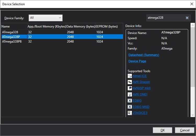Viewport: 196px width, 136px height.
Task: Open the Device Family dropdown
Action: click(x=45, y=18)
